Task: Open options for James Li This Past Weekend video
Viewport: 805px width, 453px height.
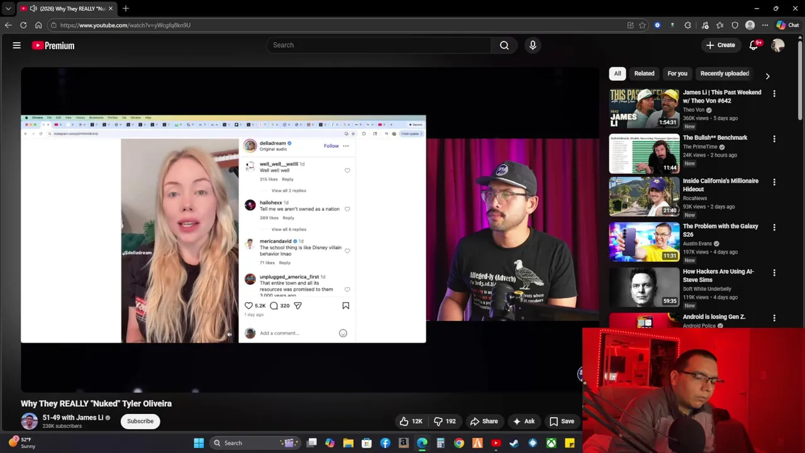Action: pyautogui.click(x=774, y=94)
